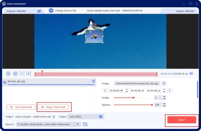Screen dimensions: 201x131
Task: Click the Save to path field
Action: point(45,124)
